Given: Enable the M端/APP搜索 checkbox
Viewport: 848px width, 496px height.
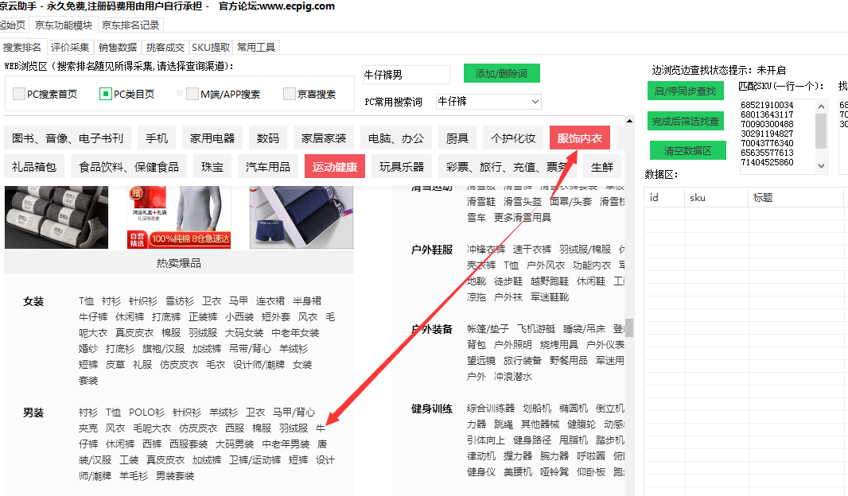Looking at the screenshot, I should (x=192, y=94).
